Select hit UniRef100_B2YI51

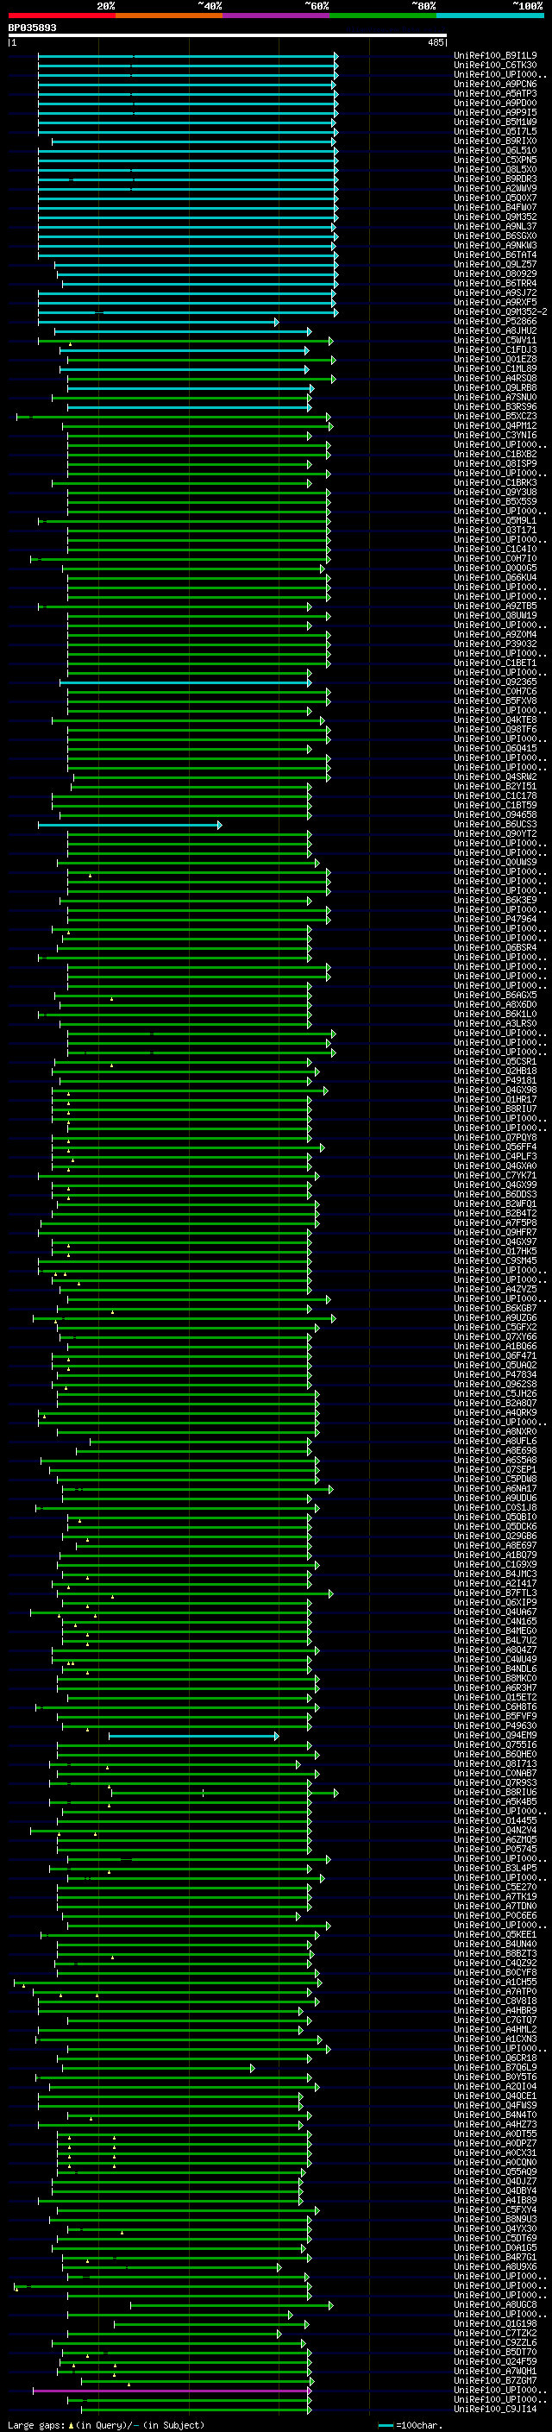click(x=495, y=787)
